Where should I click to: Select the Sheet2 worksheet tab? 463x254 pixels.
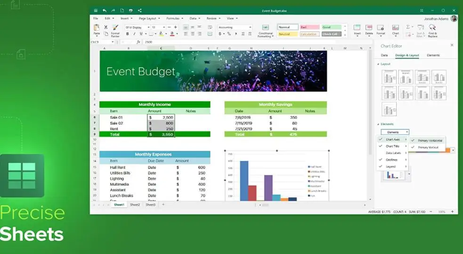pyautogui.click(x=135, y=205)
